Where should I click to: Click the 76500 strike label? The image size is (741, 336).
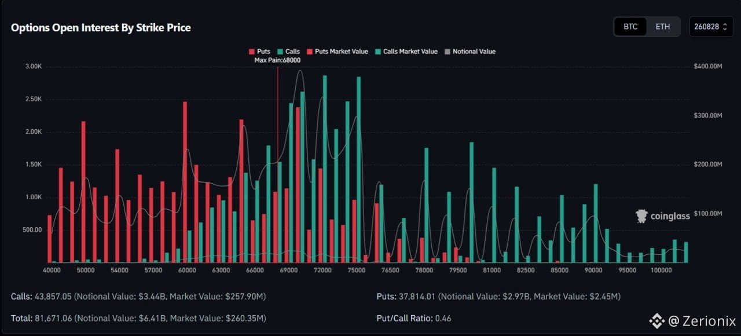tap(390, 270)
